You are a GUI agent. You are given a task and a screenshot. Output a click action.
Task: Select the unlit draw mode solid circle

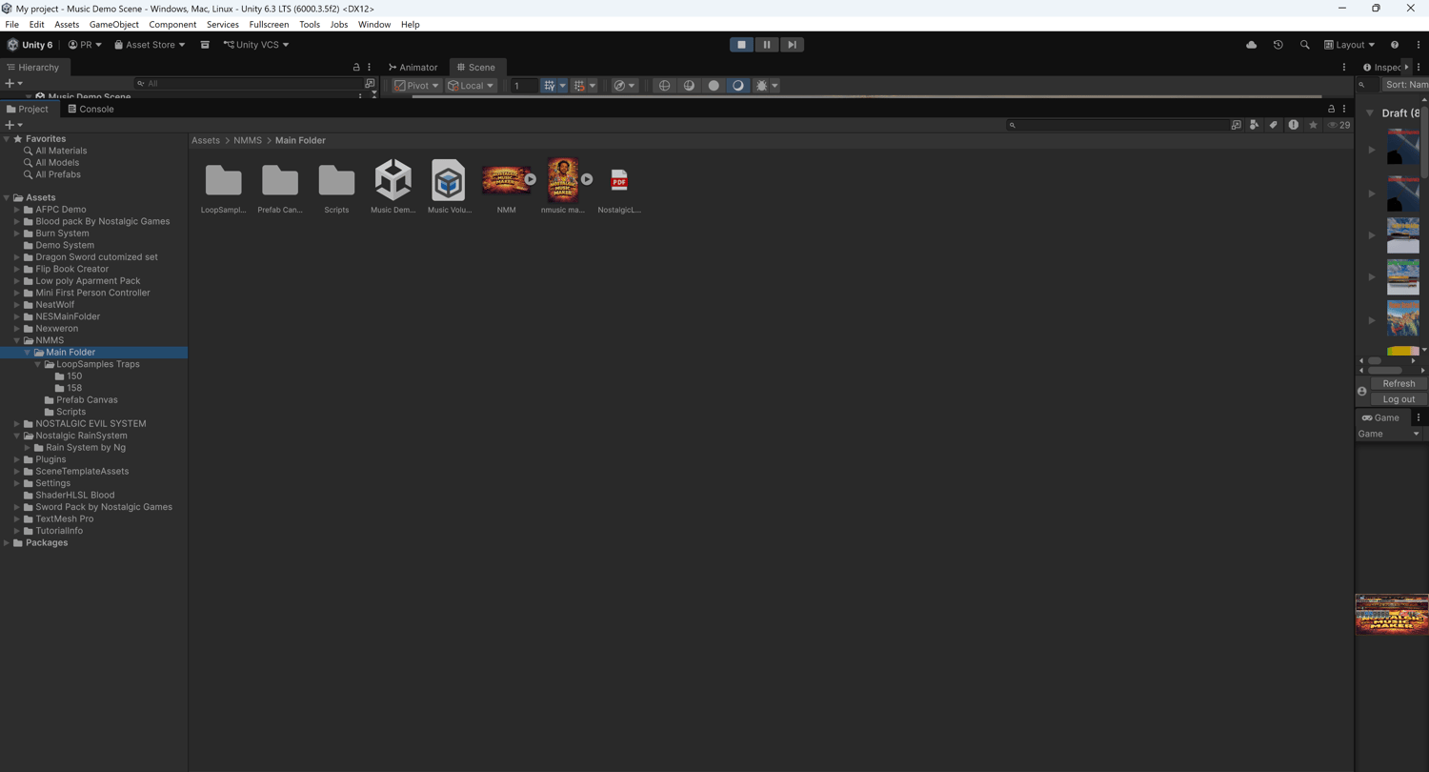click(714, 86)
